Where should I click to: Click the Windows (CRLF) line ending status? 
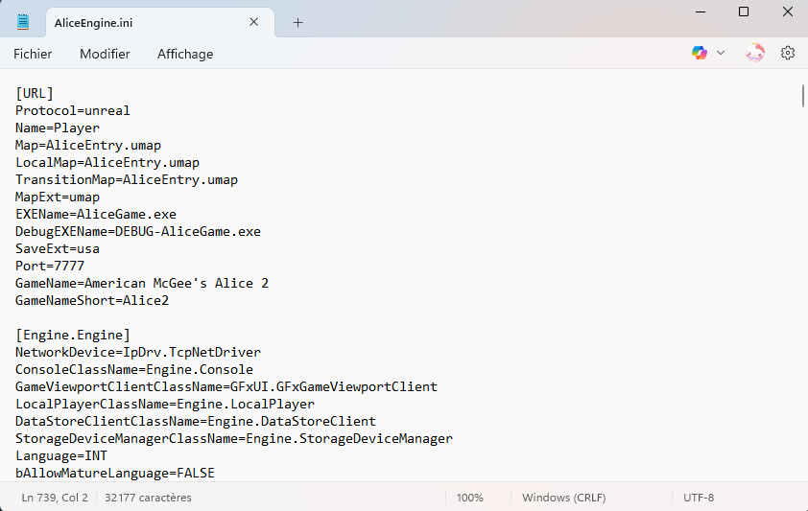[x=563, y=498]
